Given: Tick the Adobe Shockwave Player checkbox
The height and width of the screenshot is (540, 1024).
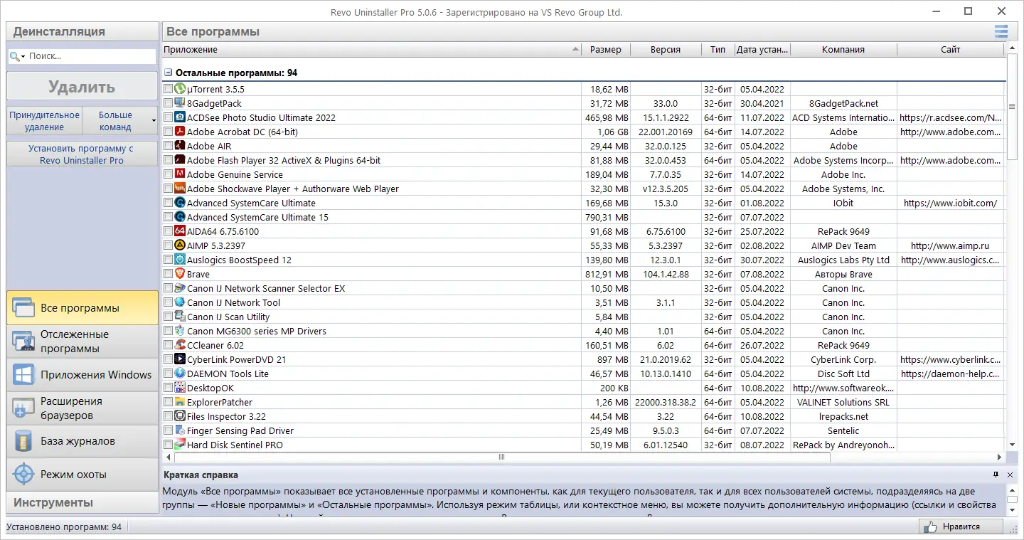Looking at the screenshot, I should [x=168, y=189].
